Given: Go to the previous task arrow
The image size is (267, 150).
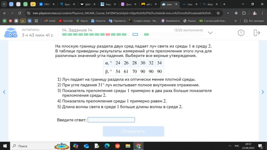Looking at the screenshot, I should click(x=4, y=92).
